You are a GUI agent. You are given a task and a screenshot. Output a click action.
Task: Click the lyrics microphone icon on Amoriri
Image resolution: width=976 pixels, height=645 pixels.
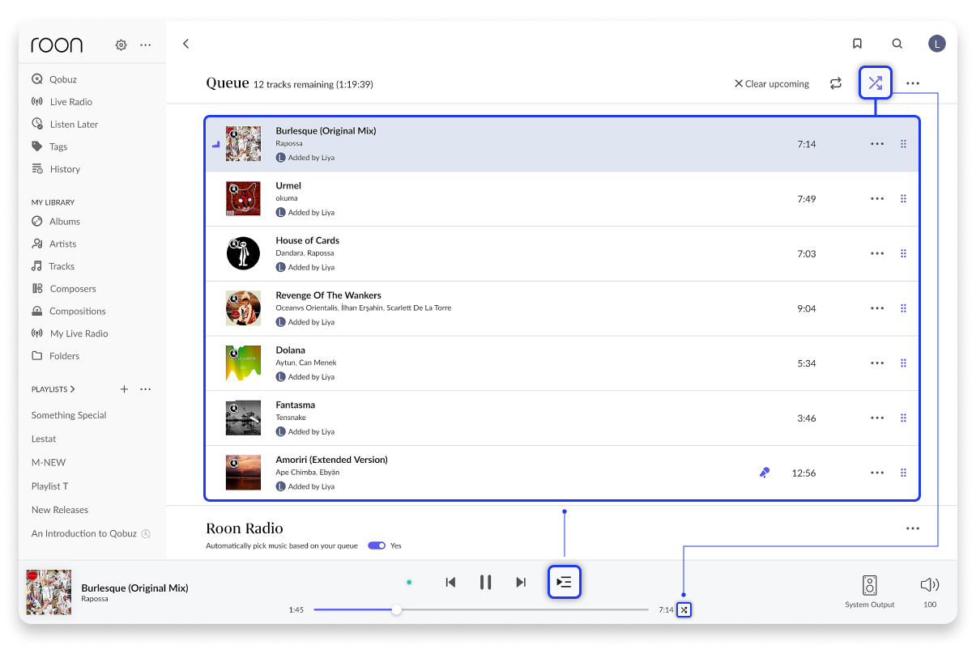765,473
